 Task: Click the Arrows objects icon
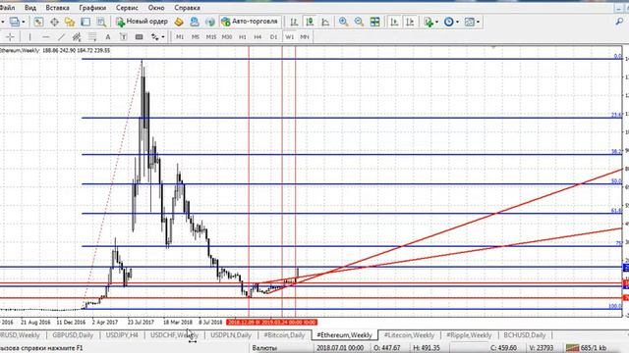click(x=155, y=37)
